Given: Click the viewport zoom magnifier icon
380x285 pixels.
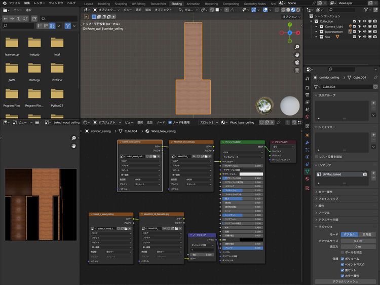Looking at the screenshot, I should coord(297,46).
